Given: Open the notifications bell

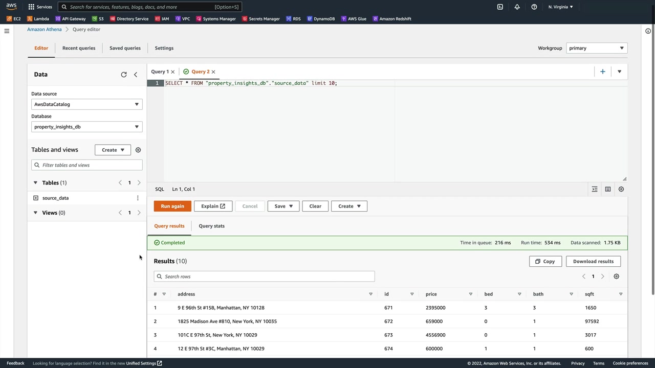Looking at the screenshot, I should click(517, 7).
